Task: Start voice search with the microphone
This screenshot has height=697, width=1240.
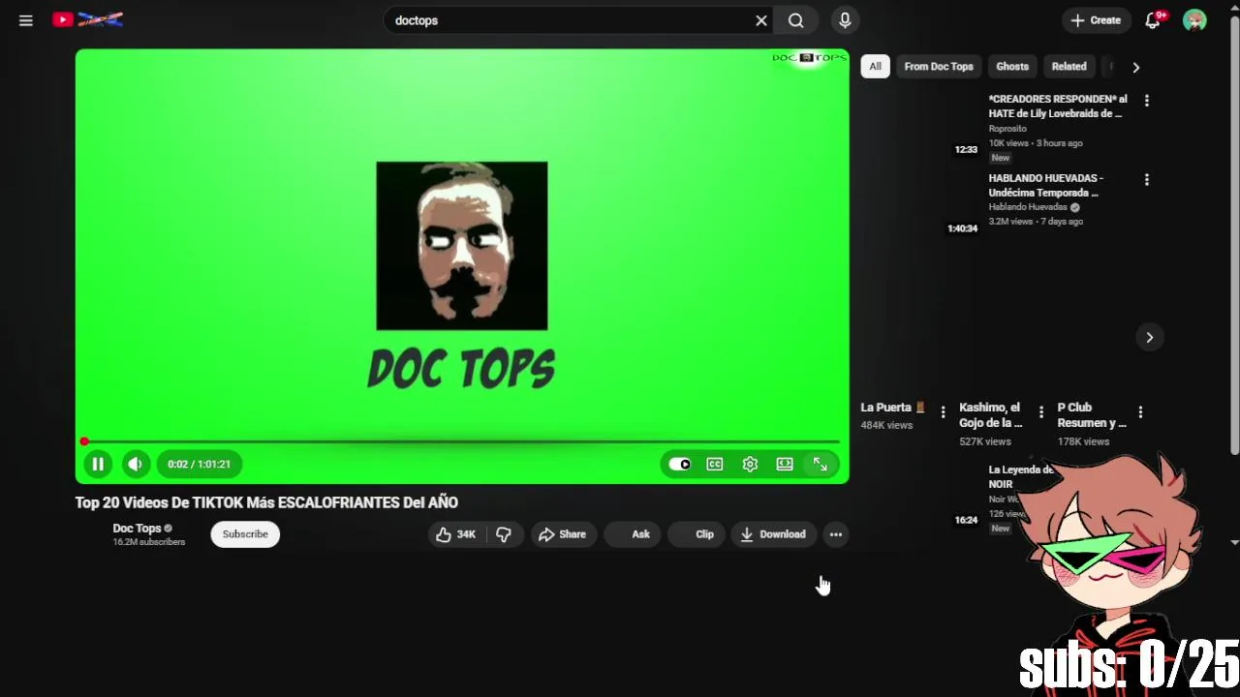Action: pyautogui.click(x=845, y=20)
